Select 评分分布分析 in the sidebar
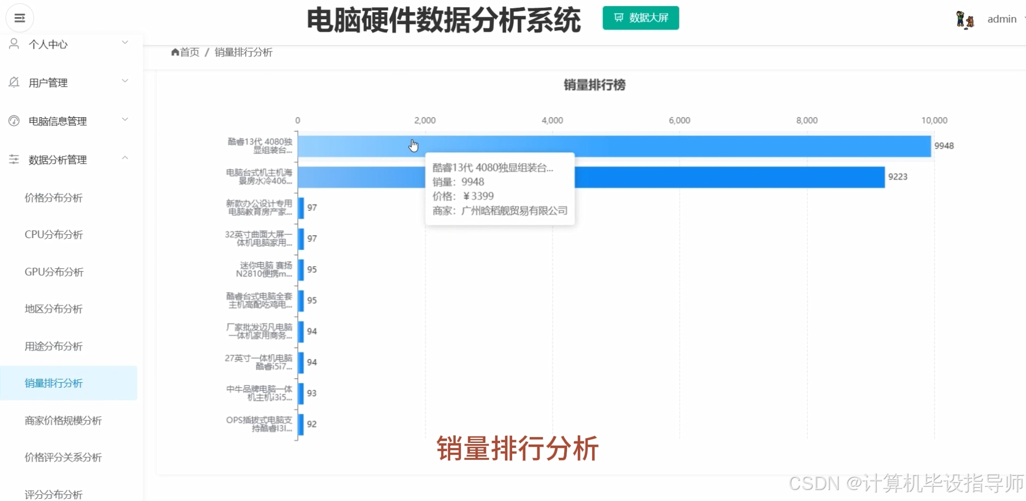The width and height of the screenshot is (1026, 501). coord(53,493)
